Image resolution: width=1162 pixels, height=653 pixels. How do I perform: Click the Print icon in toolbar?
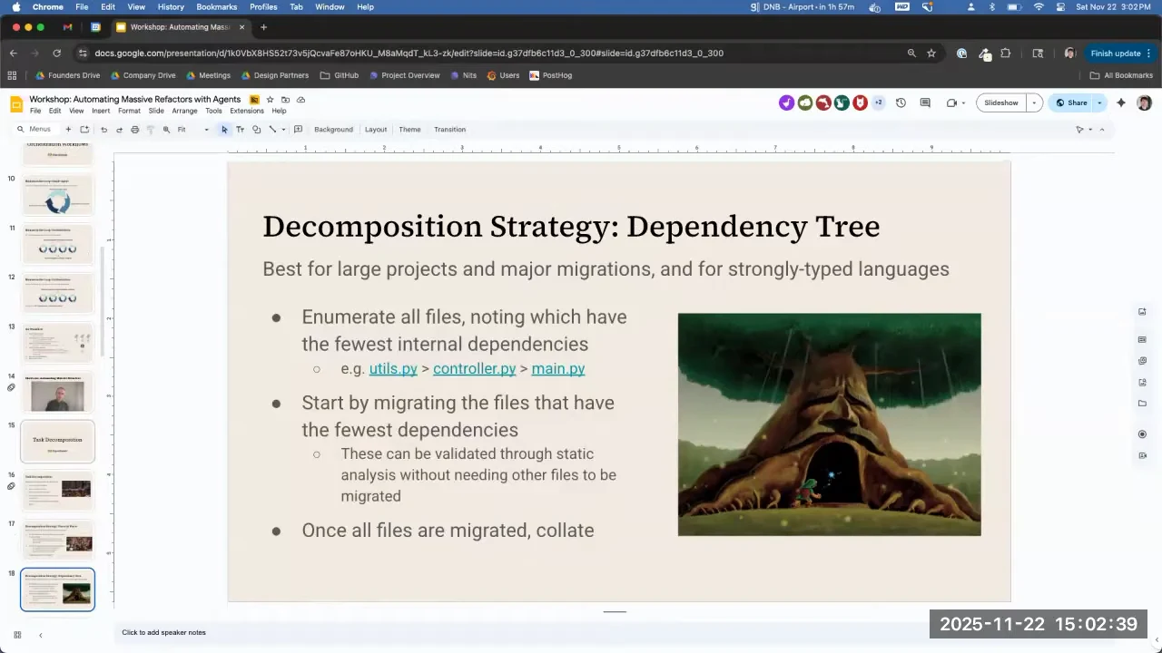click(134, 130)
